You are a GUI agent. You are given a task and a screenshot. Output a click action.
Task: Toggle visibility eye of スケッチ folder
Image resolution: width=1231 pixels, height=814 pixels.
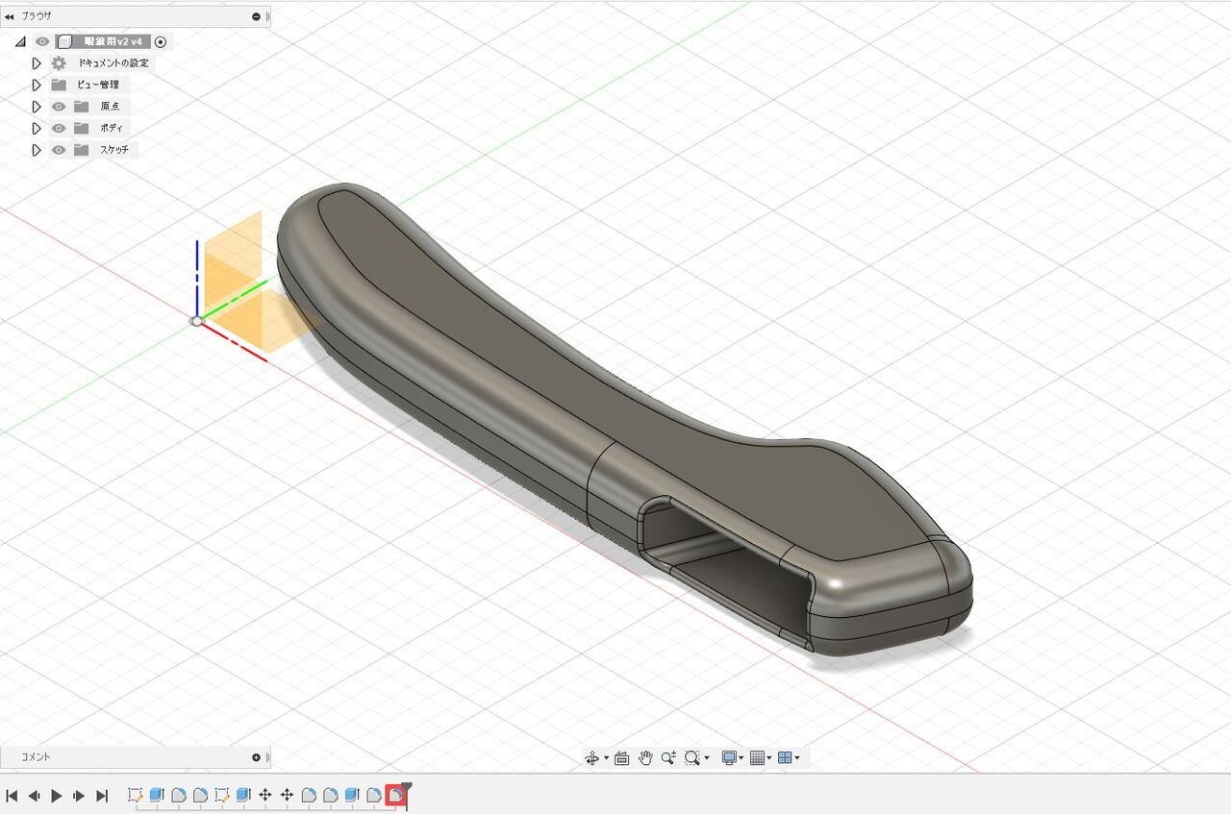pyautogui.click(x=59, y=150)
